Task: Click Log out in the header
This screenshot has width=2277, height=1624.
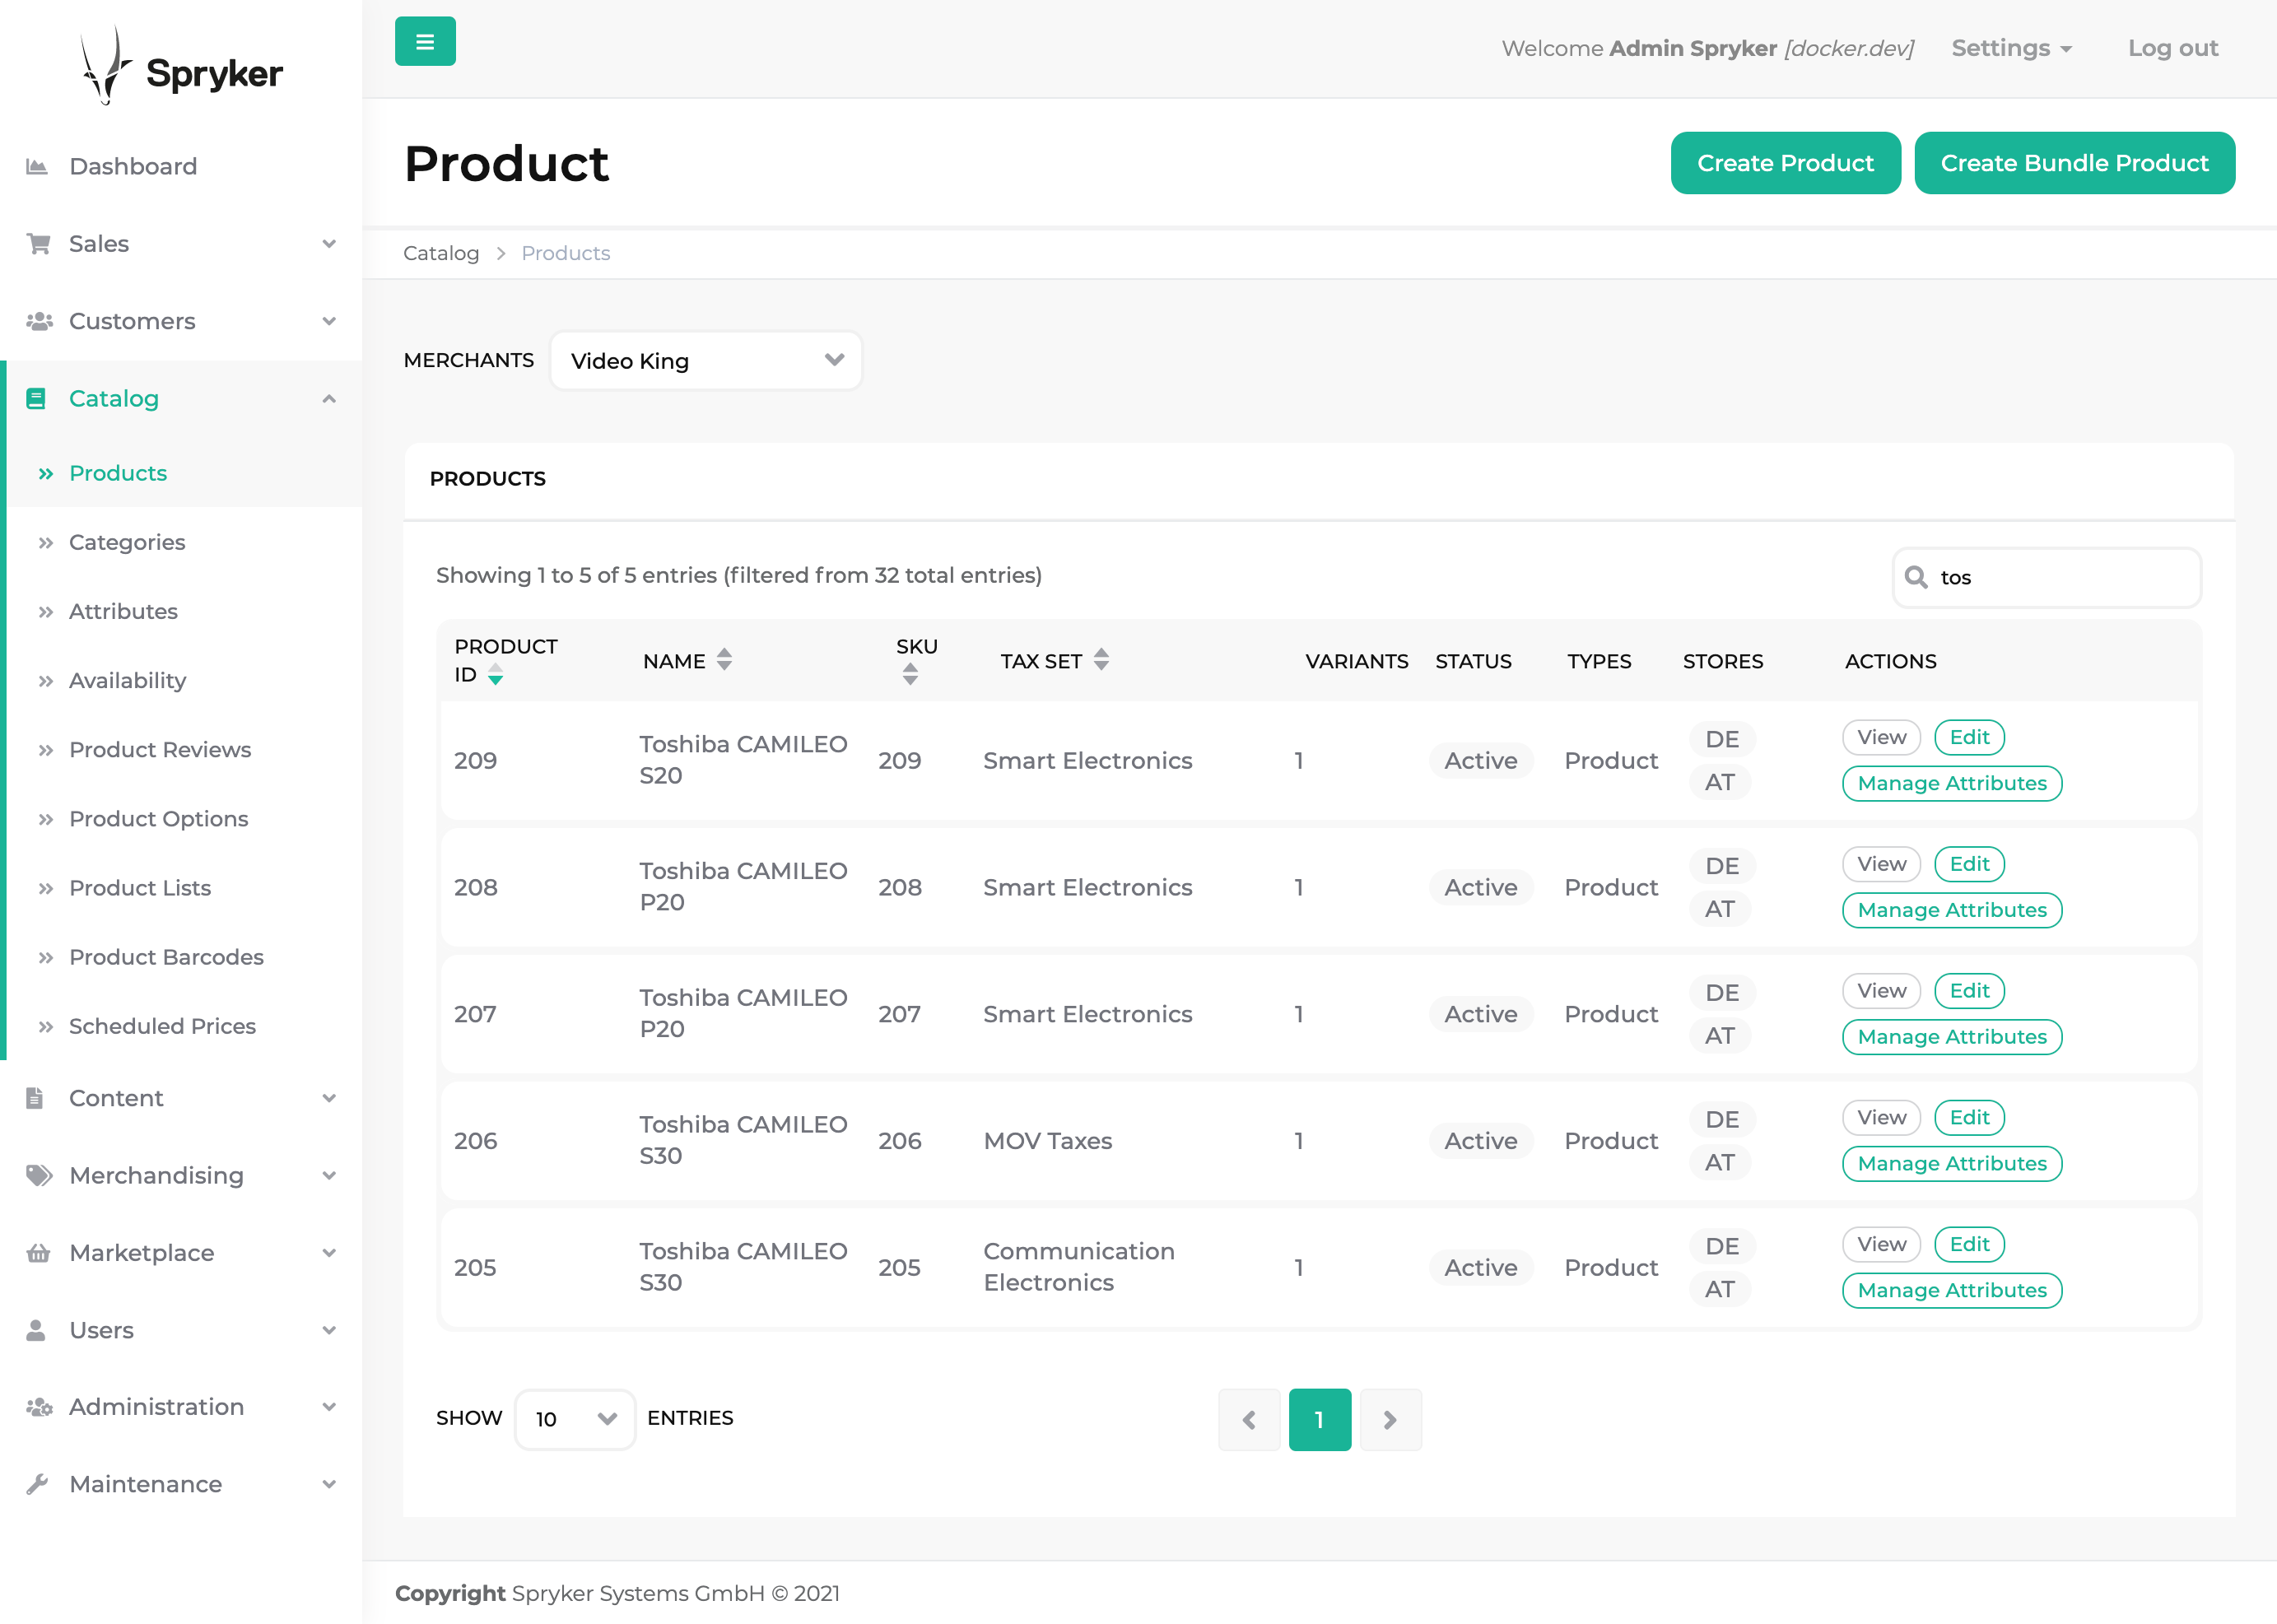Action: (x=2172, y=48)
